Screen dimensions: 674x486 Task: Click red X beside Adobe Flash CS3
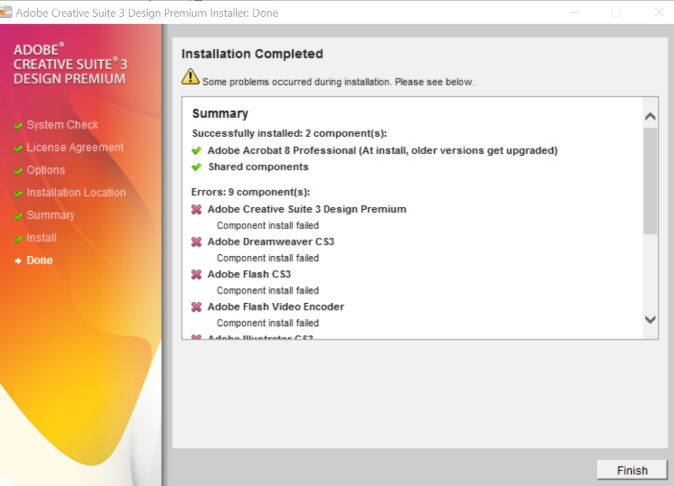(x=197, y=274)
